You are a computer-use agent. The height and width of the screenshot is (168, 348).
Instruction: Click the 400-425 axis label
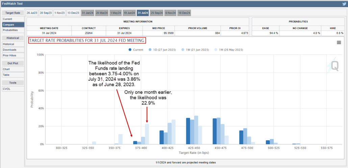coord(168,148)
